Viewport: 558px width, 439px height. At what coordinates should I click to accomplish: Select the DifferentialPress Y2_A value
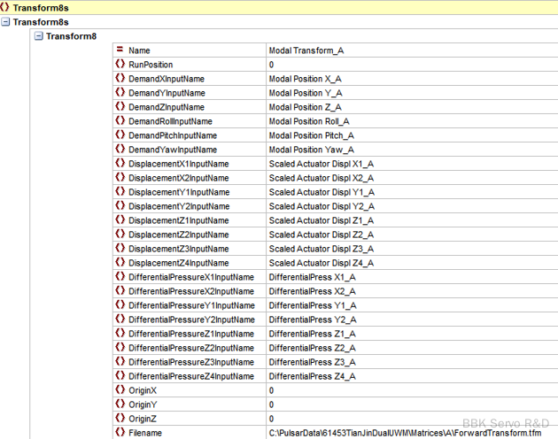pyautogui.click(x=312, y=320)
